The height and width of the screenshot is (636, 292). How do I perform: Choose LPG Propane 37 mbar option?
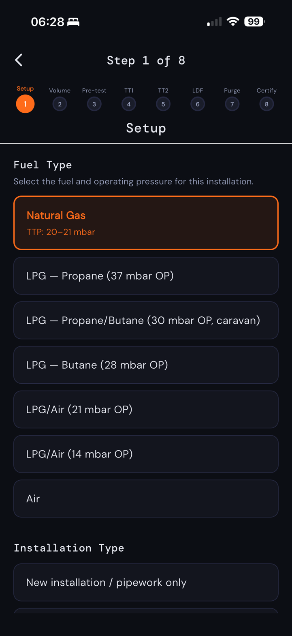click(x=146, y=276)
